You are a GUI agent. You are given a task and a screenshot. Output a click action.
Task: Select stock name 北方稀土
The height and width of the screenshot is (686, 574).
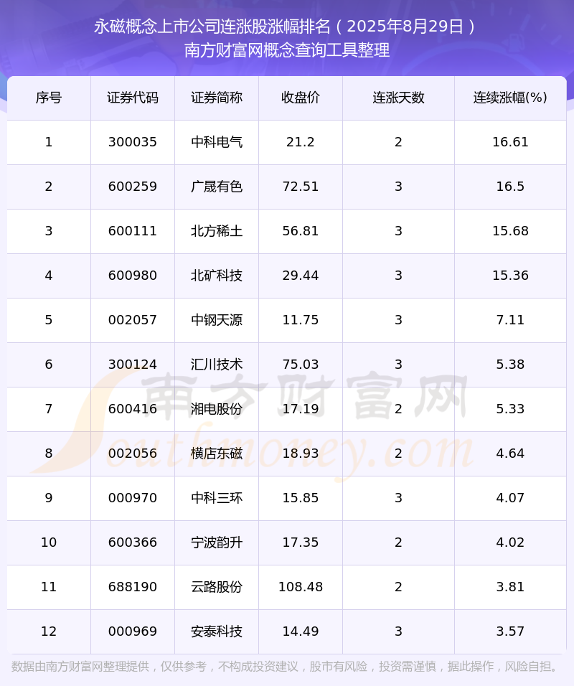coord(217,231)
